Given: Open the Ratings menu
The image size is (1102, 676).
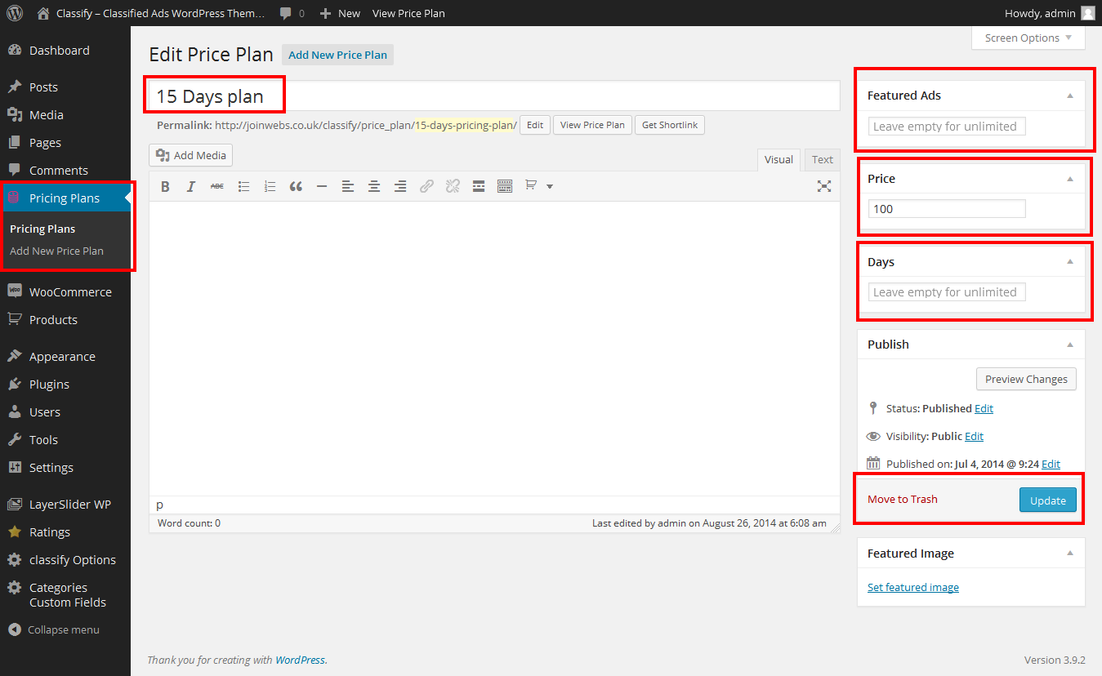Looking at the screenshot, I should [65, 532].
